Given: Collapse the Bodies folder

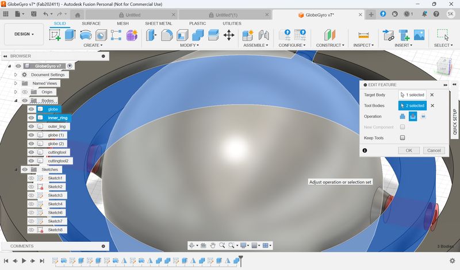Looking at the screenshot, I should click(x=16, y=101).
